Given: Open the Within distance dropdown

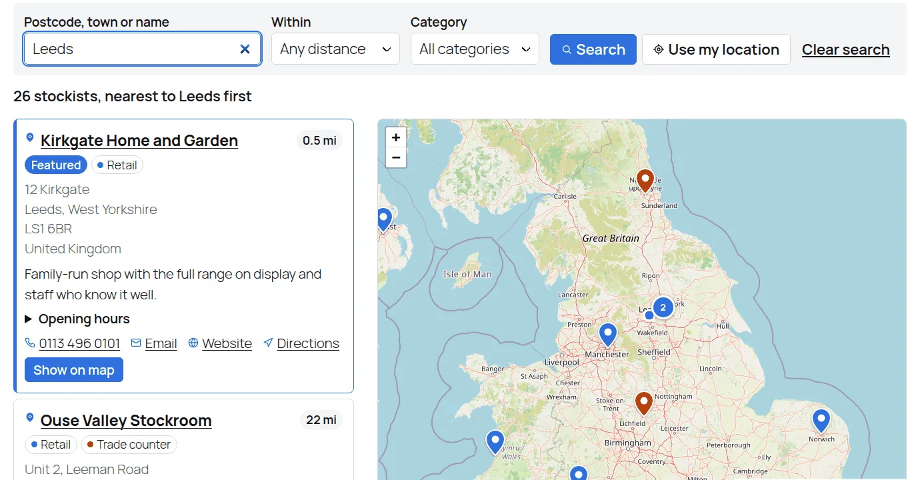Looking at the screenshot, I should (335, 49).
